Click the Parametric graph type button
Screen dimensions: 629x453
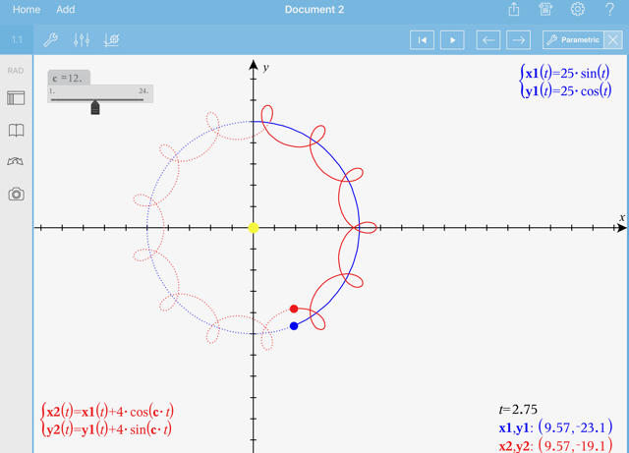pyautogui.click(x=573, y=40)
